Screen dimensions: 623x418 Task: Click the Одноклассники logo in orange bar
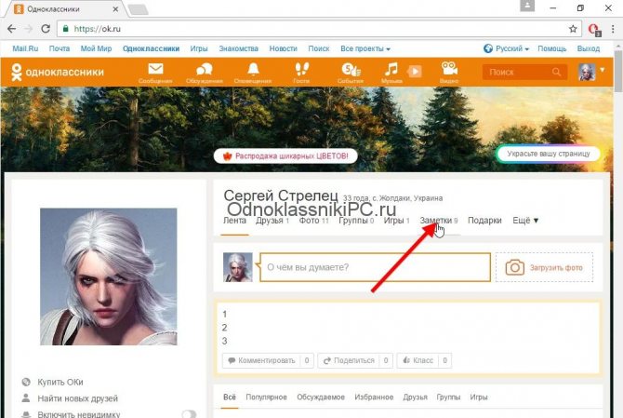(x=58, y=72)
